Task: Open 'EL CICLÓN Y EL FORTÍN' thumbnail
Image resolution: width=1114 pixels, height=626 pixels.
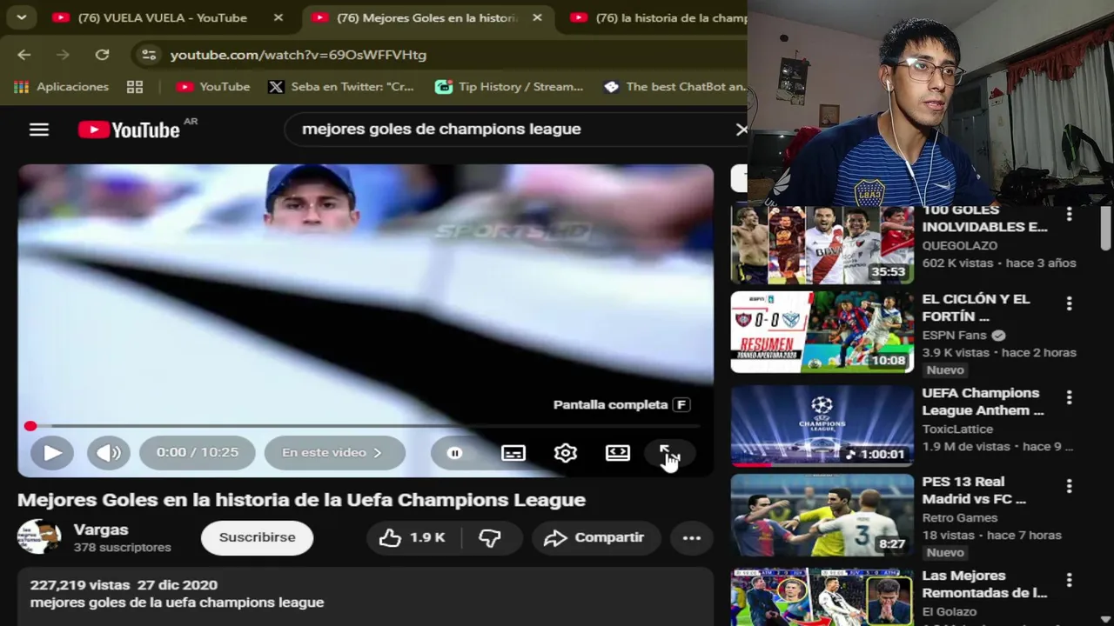Action: click(x=822, y=332)
